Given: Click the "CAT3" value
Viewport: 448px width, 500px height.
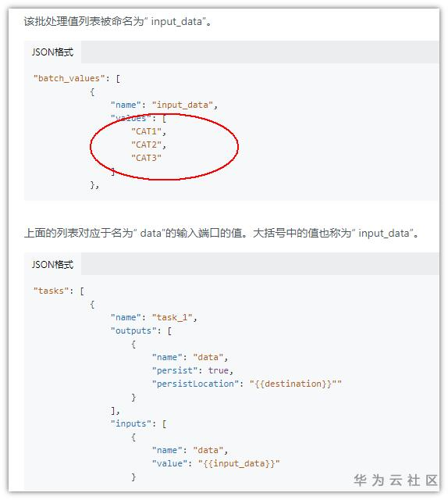Looking at the screenshot, I should pos(146,158).
